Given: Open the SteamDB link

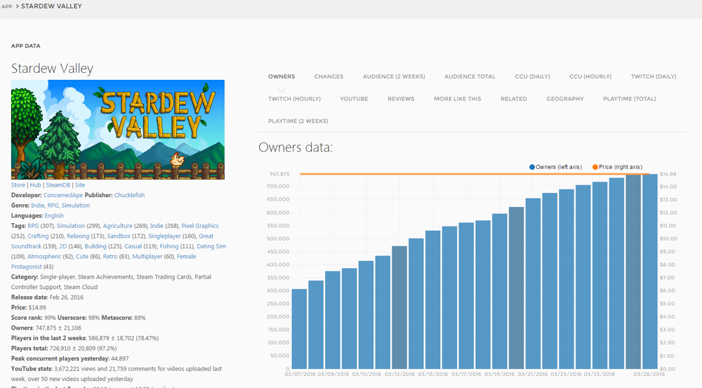Looking at the screenshot, I should tap(58, 185).
